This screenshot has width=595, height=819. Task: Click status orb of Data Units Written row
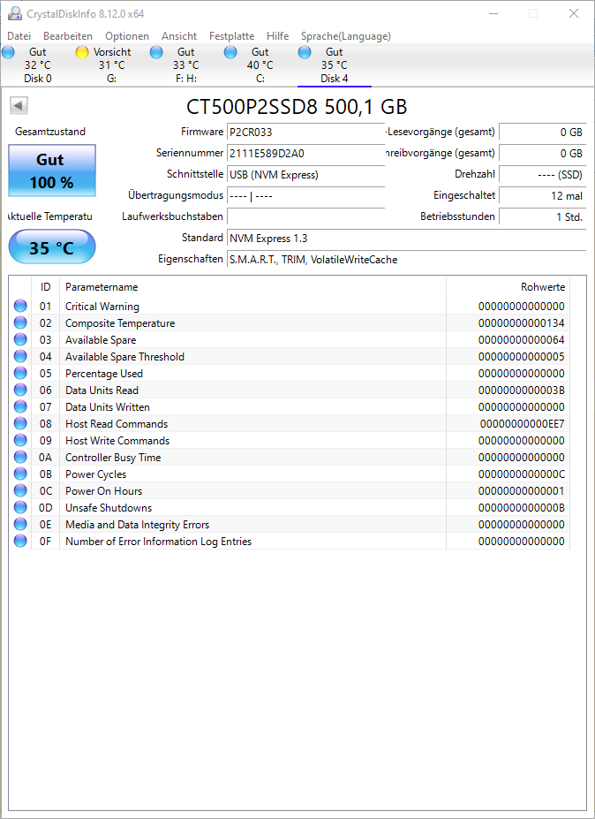click(20, 407)
